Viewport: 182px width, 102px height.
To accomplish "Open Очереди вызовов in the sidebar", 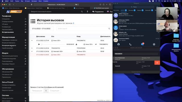I will tap(8, 22).
